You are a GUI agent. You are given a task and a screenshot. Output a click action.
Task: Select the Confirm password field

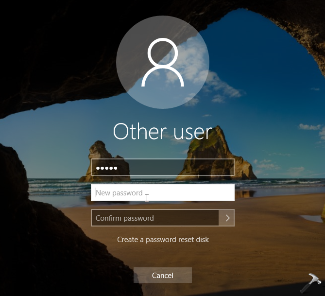(x=154, y=218)
